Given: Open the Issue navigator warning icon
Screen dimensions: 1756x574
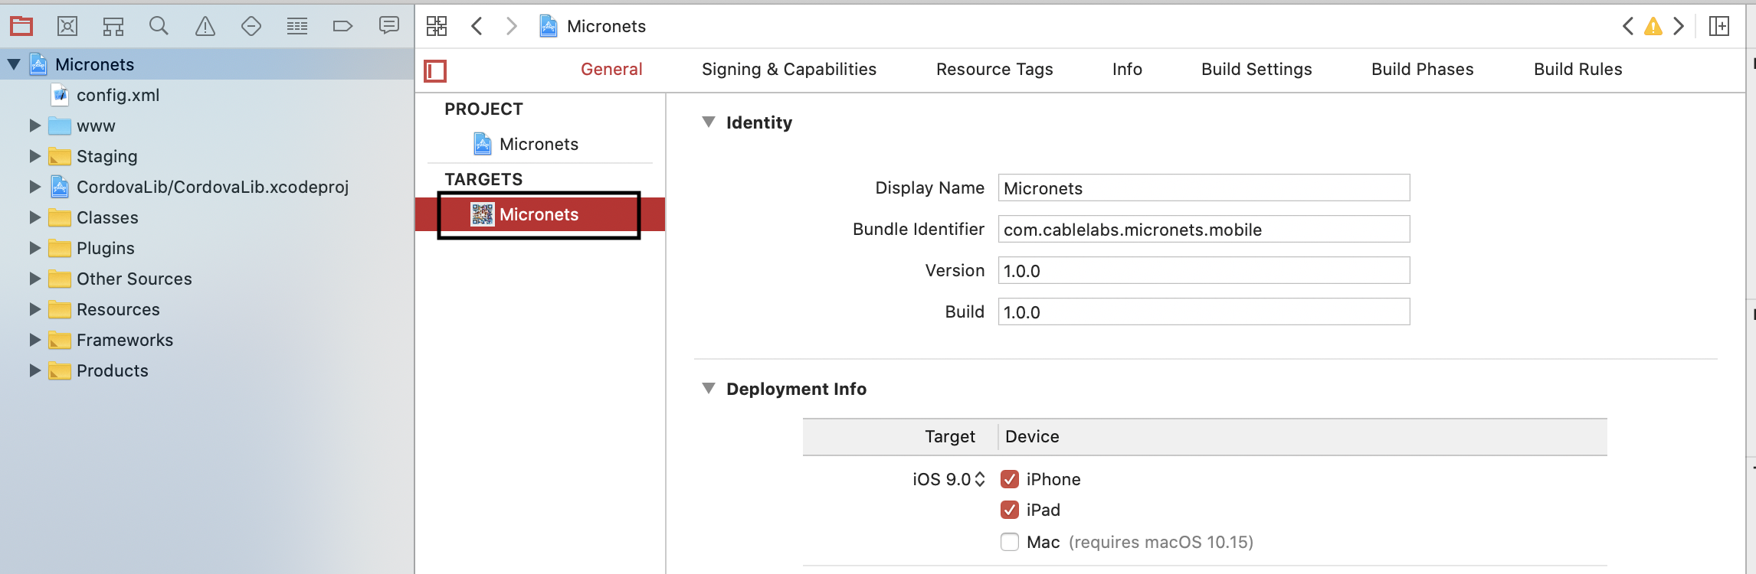Looking at the screenshot, I should pyautogui.click(x=205, y=26).
